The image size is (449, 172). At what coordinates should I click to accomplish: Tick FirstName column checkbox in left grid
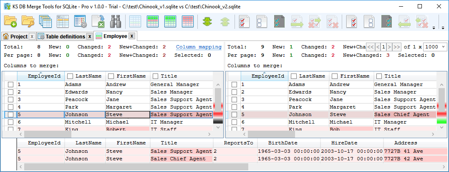[x=110, y=76]
